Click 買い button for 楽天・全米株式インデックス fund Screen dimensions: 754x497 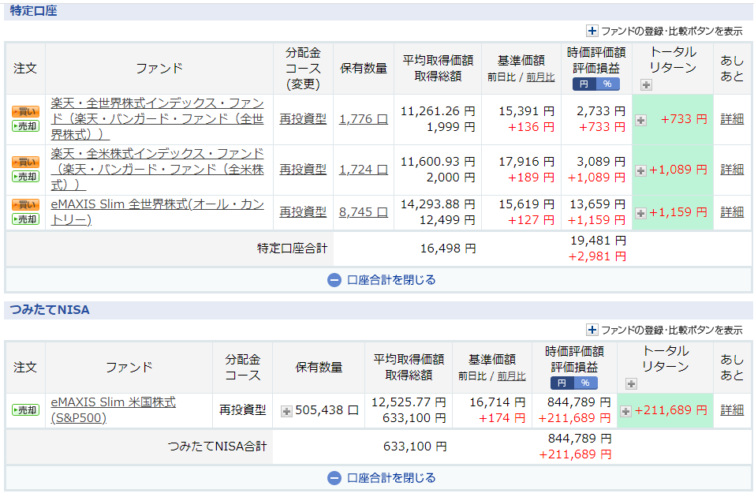click(x=25, y=163)
